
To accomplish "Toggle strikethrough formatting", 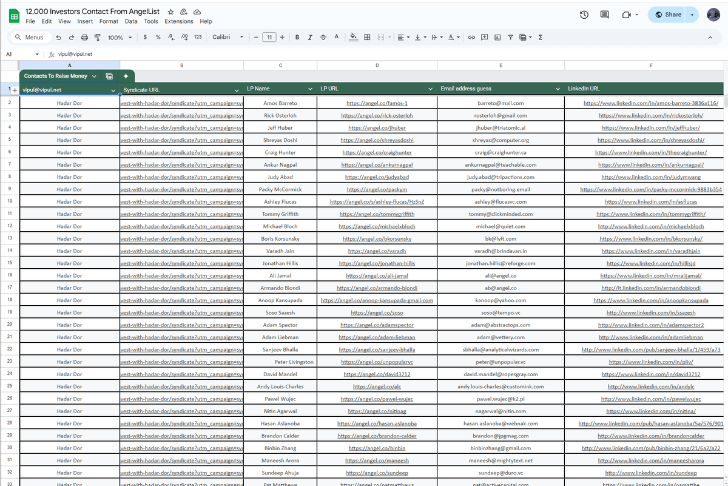I will point(323,37).
